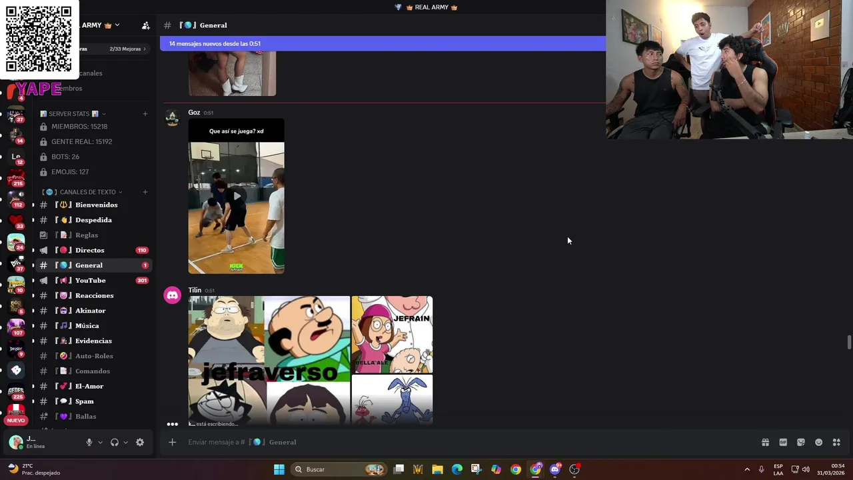Open the Reacciones channel
Image resolution: width=853 pixels, height=480 pixels.
pos(93,295)
